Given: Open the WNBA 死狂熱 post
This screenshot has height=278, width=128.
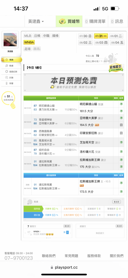Looking at the screenshot, I should [43, 233].
